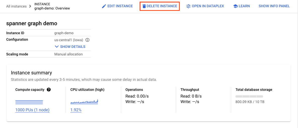
Task: Click the graduation cap Learn icon
Action: click(235, 6)
